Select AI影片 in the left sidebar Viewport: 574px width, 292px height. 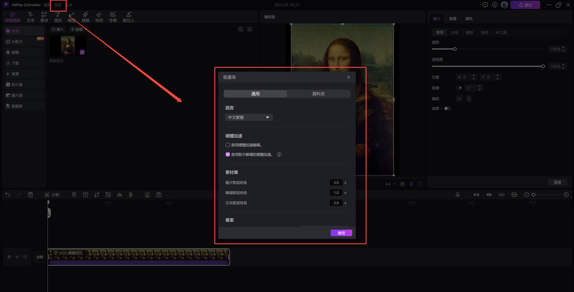tap(25, 42)
